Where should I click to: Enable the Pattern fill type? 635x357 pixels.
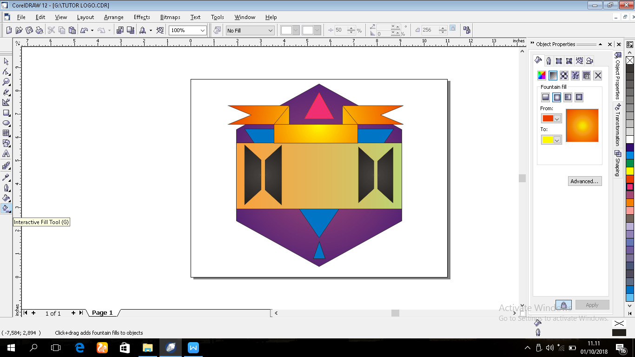(x=564, y=75)
